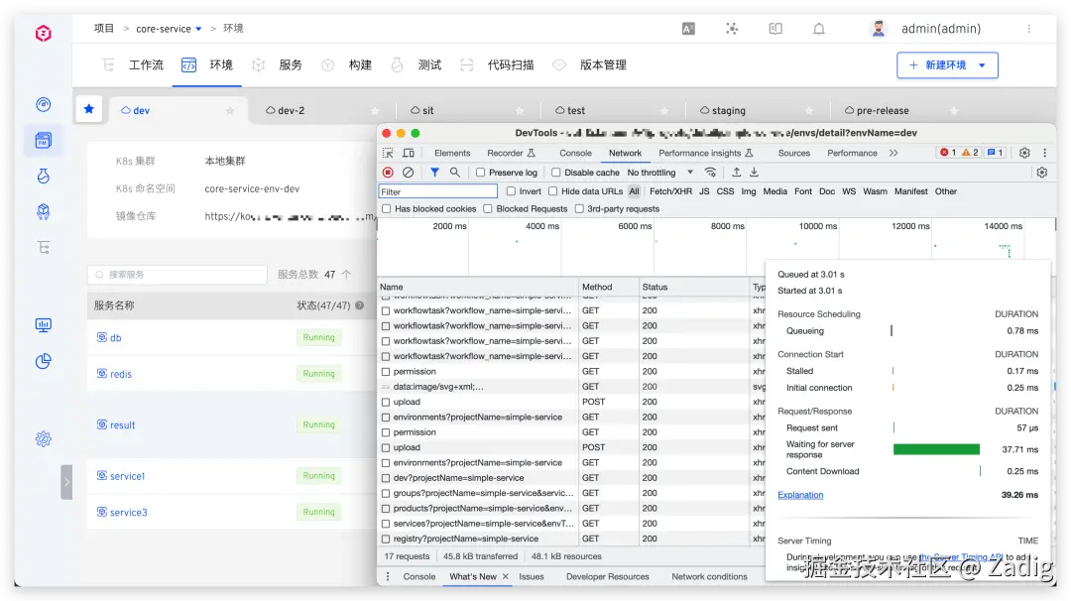Open the sidebar data dashboard monitor icon
This screenshot has height=601, width=1071.
click(x=43, y=325)
